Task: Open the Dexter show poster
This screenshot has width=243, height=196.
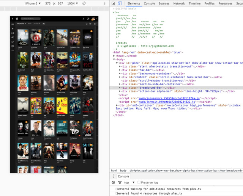Action: (x=23, y=83)
